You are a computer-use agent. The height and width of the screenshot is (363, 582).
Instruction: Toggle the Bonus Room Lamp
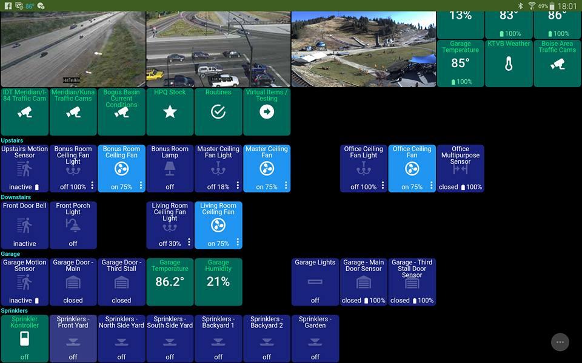coord(170,169)
